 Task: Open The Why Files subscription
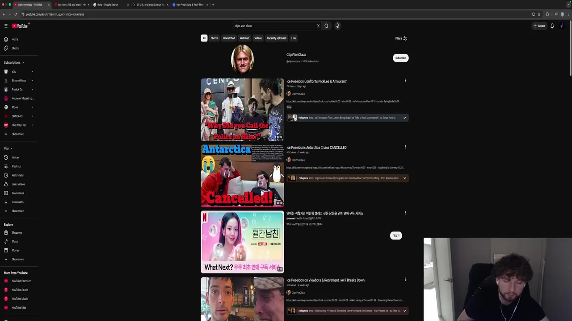[x=19, y=125]
